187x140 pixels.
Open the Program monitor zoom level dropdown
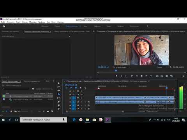[x=122, y=67]
